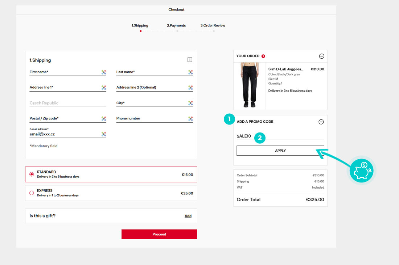The height and width of the screenshot is (265, 399).
Task: Apply the promo code with APPLY button
Action: tap(280, 151)
